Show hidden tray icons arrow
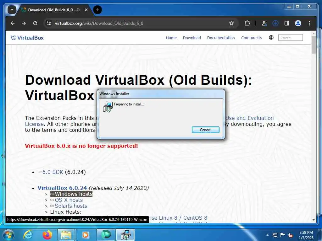The width and height of the screenshot is (322, 241). click(x=267, y=235)
